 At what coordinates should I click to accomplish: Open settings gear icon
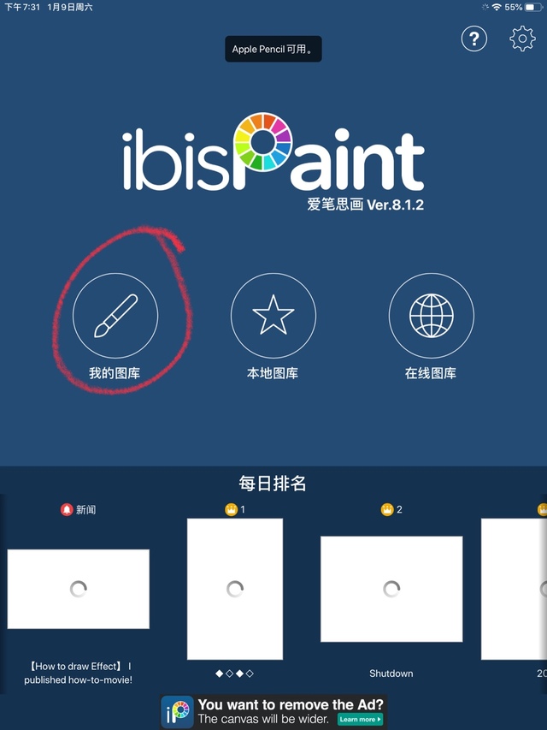[522, 39]
